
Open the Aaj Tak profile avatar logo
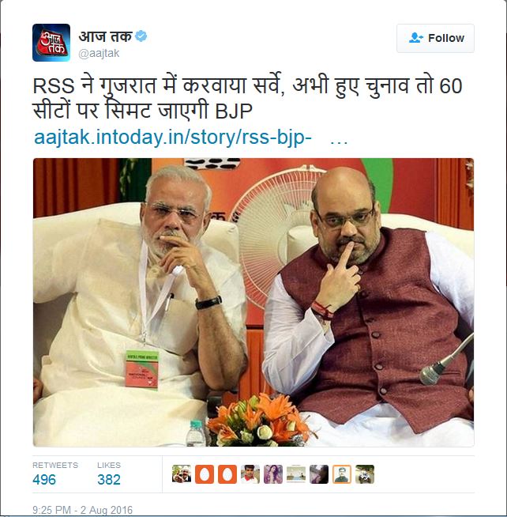pyautogui.click(x=51, y=43)
